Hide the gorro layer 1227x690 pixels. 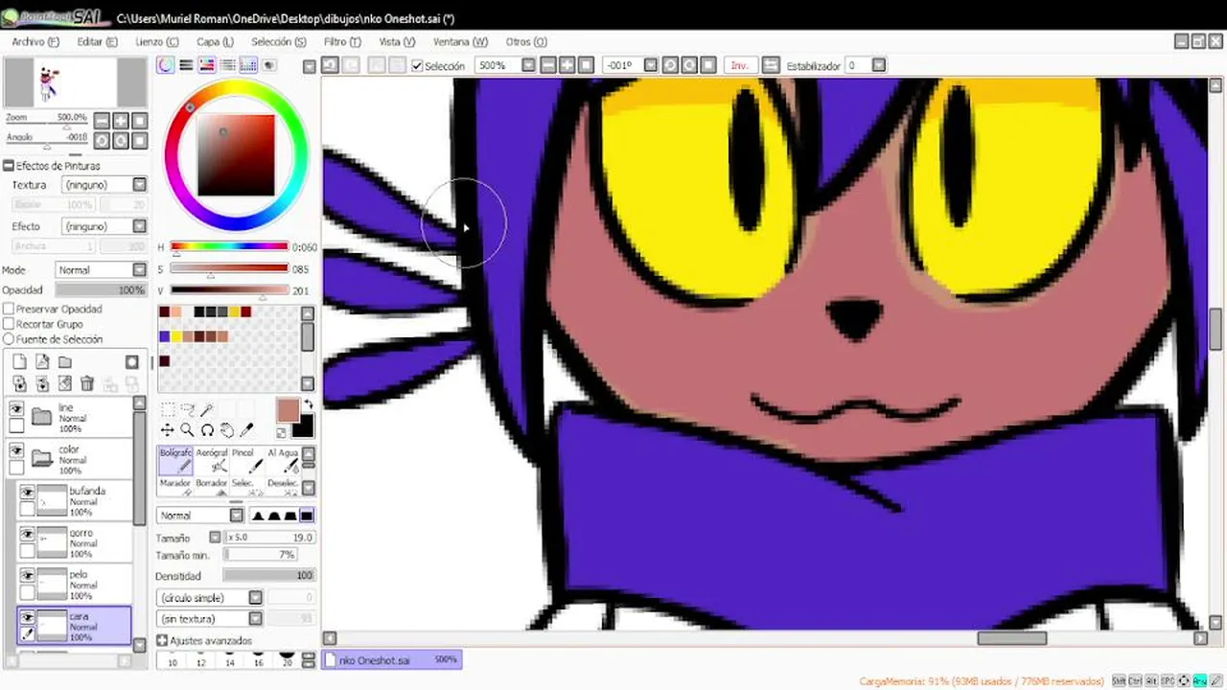pyautogui.click(x=27, y=534)
